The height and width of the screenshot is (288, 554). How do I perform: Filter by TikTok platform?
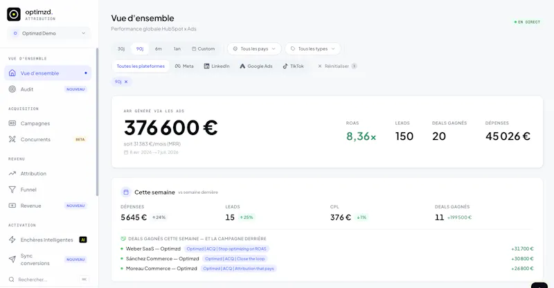293,66
